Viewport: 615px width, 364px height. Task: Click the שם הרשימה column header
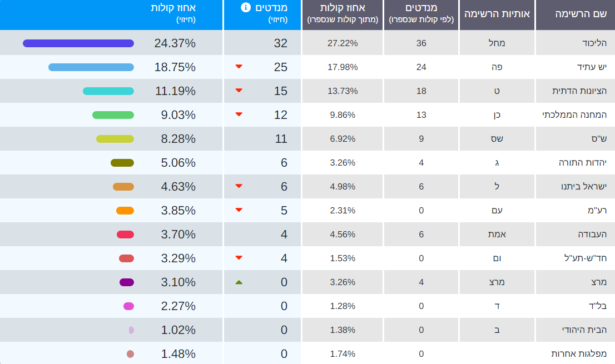pos(575,14)
